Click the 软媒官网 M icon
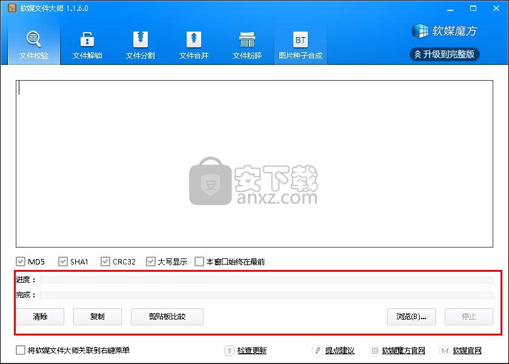This screenshot has width=509, height=364. 445,351
